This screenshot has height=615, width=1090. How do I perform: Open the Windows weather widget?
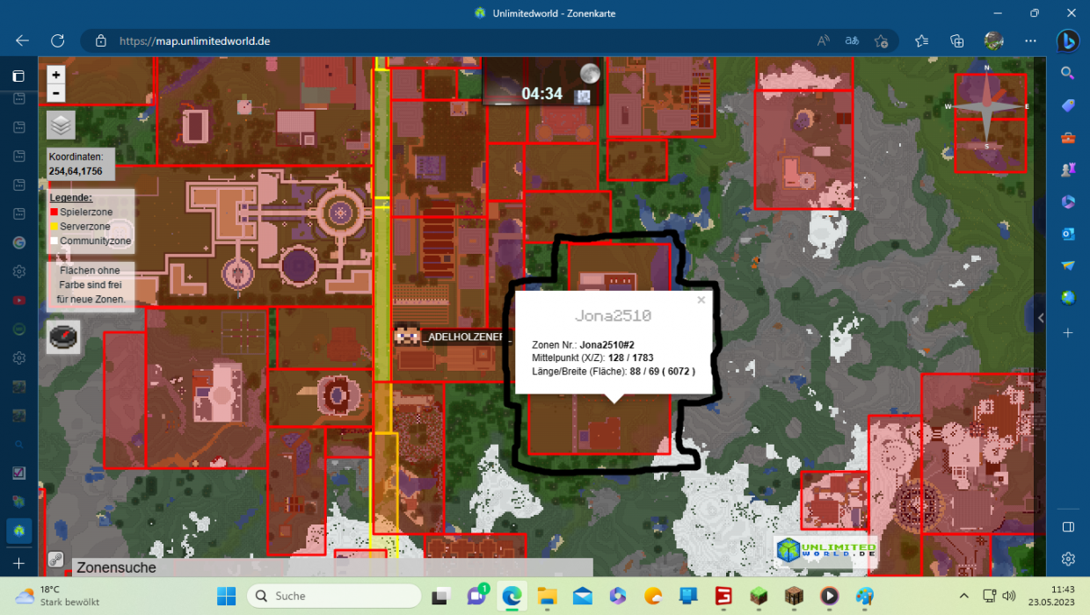click(57, 596)
